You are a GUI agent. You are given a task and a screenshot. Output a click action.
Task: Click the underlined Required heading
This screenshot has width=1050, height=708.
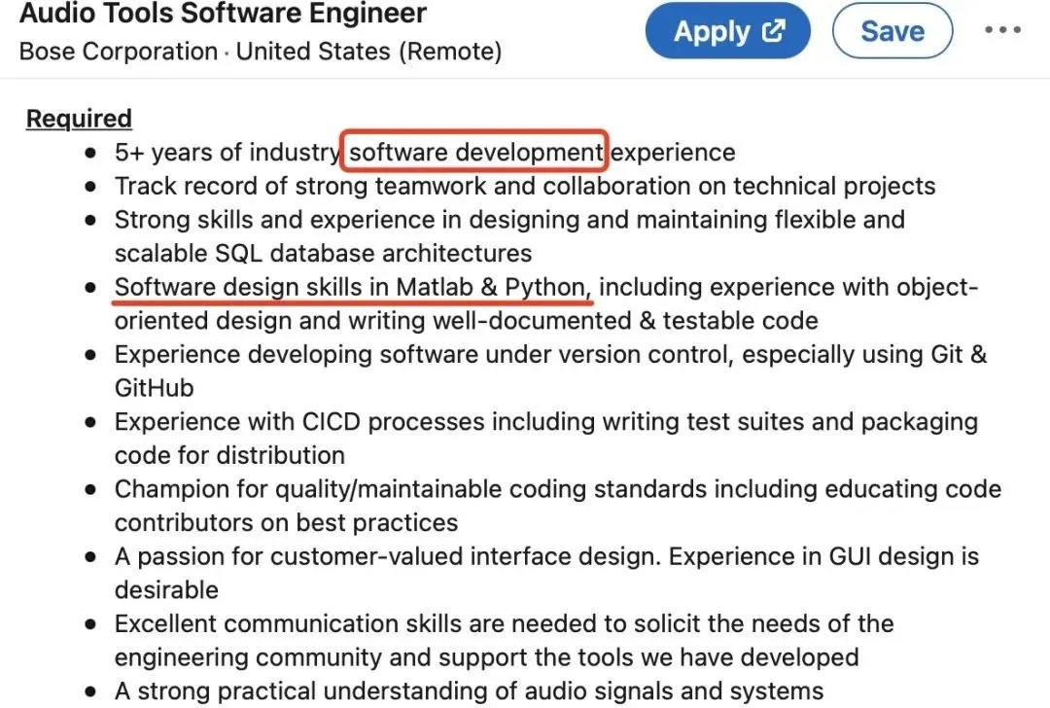[79, 119]
